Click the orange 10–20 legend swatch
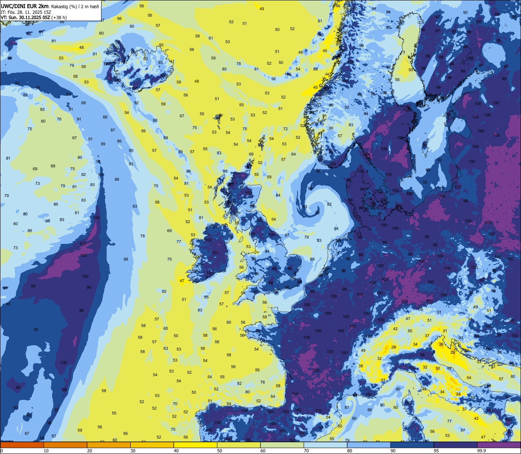Screen dimensions: 521x454 [x=65, y=445]
